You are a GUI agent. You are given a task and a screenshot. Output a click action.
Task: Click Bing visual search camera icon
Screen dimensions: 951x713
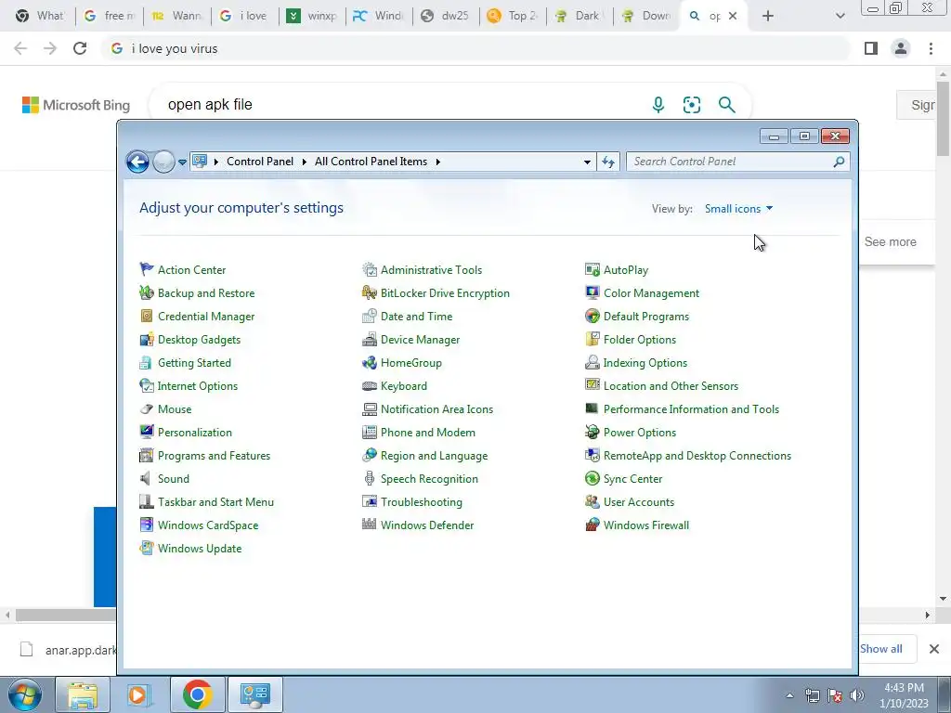coord(691,105)
